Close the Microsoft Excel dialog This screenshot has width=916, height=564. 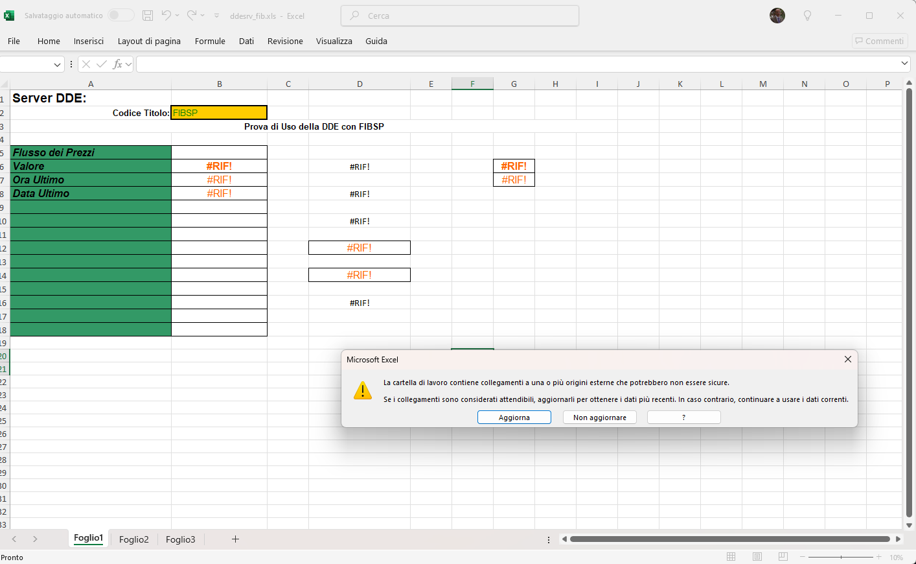click(x=848, y=359)
